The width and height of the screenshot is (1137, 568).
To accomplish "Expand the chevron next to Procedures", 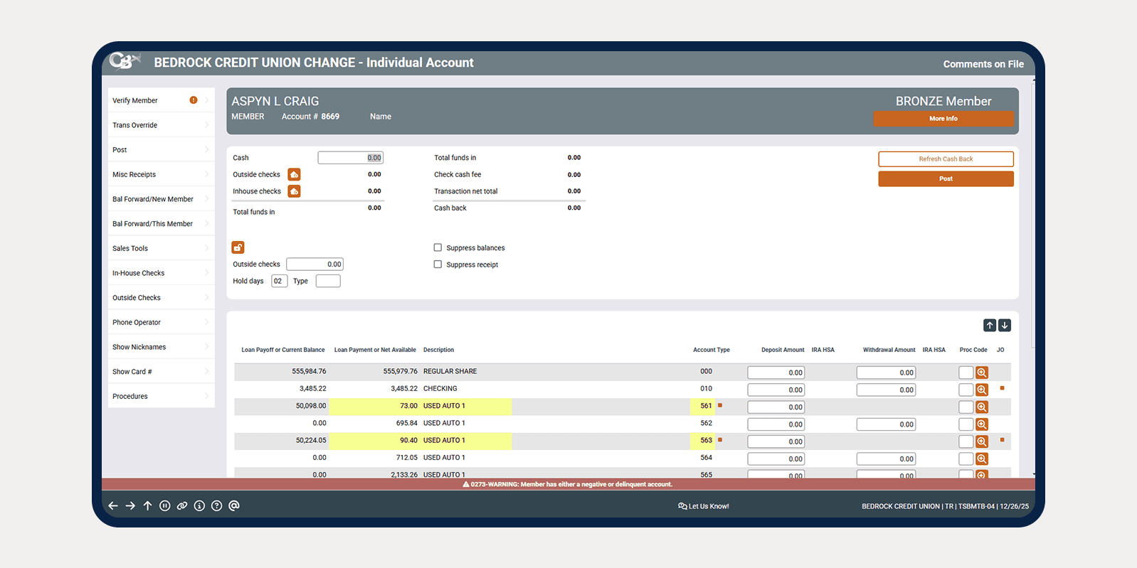I will 207,396.
